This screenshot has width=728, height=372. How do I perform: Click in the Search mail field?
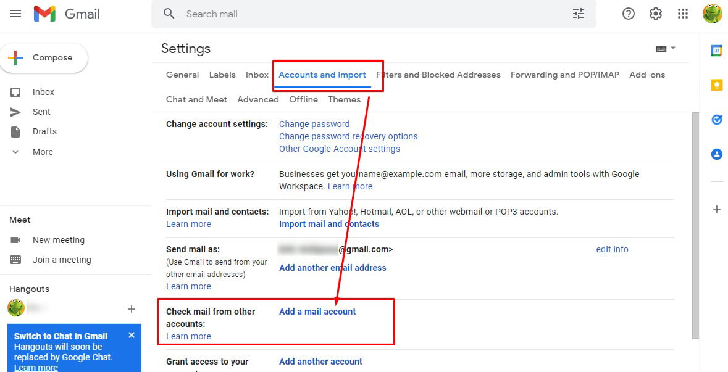[x=370, y=14]
